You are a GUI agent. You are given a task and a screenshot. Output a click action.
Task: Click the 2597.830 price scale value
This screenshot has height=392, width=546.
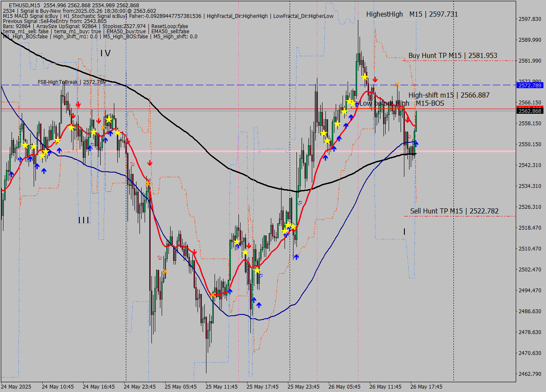pos(529,19)
